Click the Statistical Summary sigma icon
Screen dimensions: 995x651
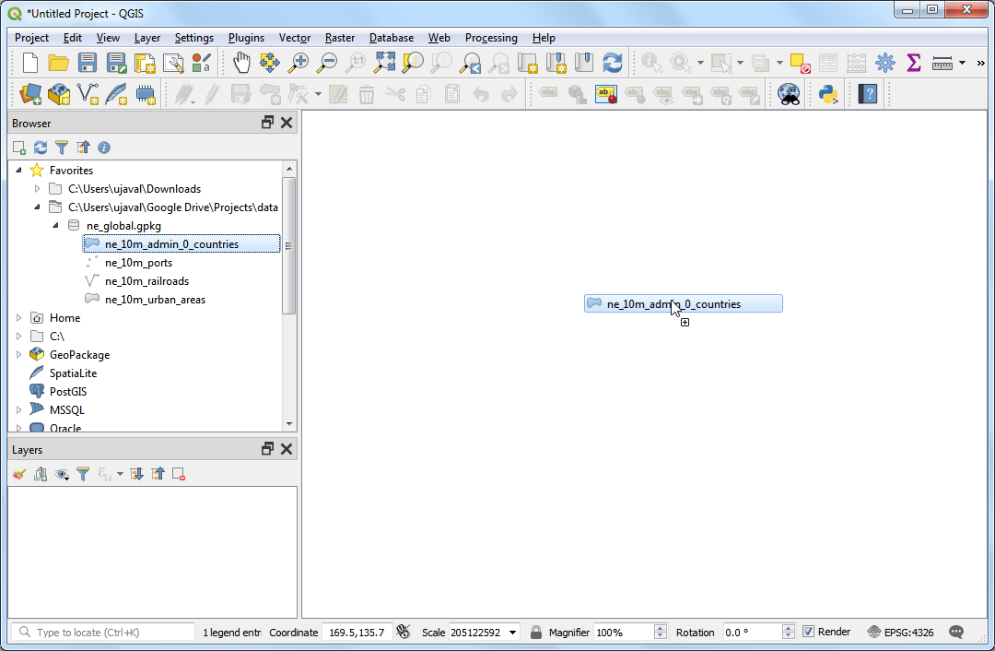click(914, 63)
